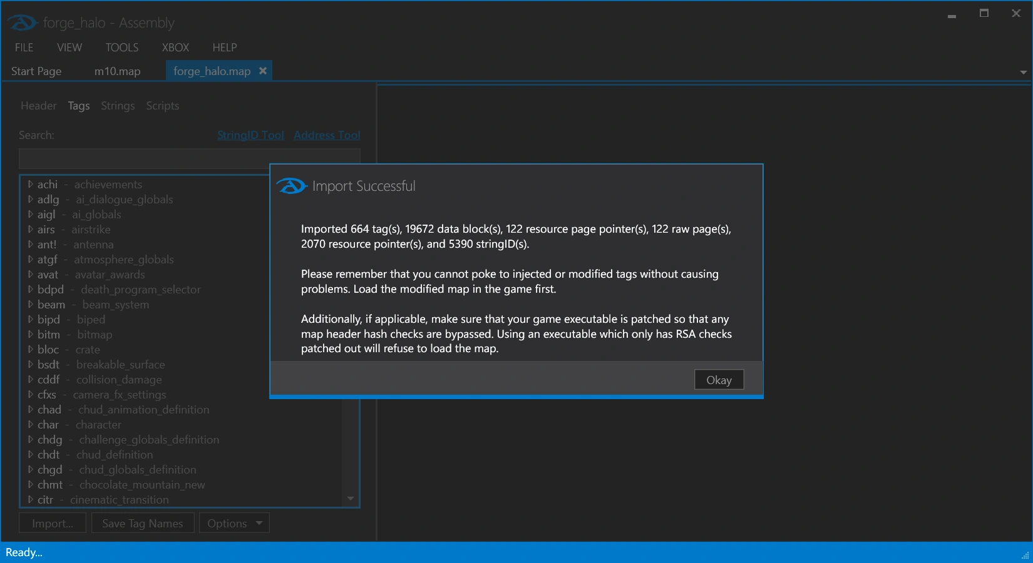Select the ai_dialogue_globals tag class row
The image size is (1033, 563).
[105, 200]
